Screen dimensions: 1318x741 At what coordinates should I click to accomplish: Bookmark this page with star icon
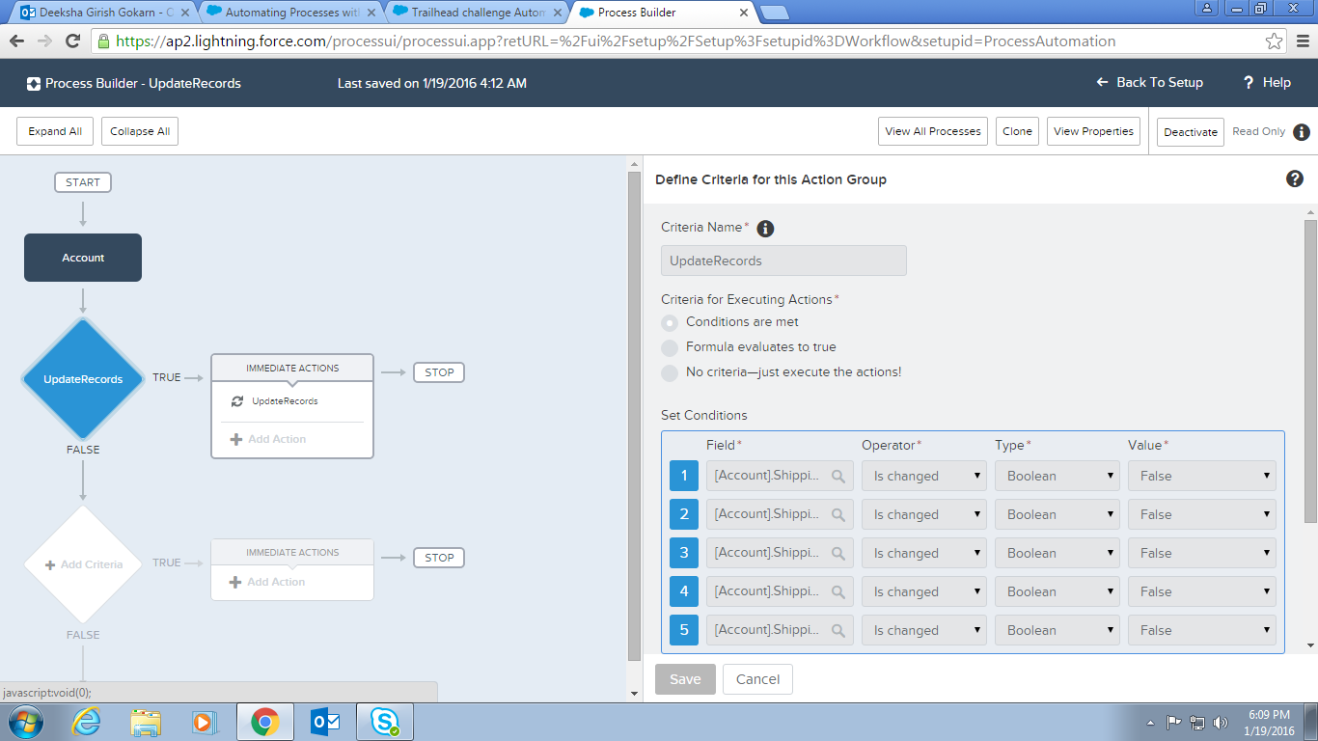point(1275,41)
